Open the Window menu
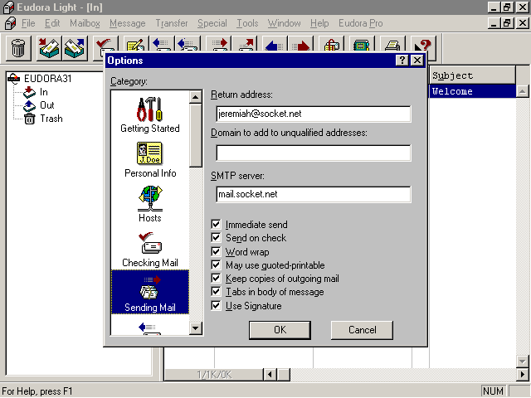 [x=284, y=23]
